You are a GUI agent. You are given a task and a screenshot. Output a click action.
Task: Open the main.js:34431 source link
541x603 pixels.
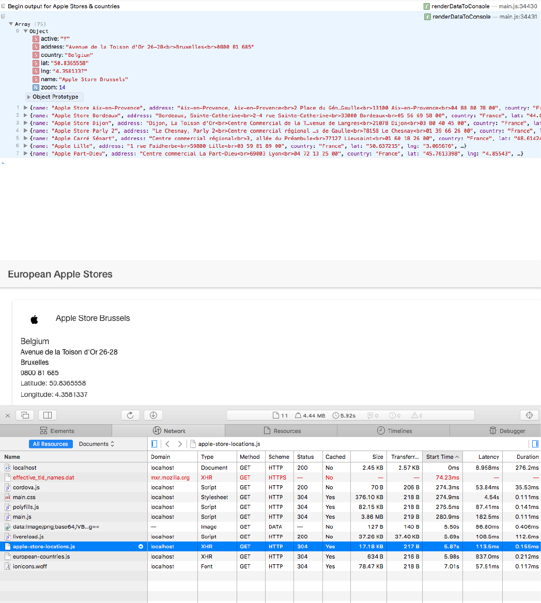point(518,17)
